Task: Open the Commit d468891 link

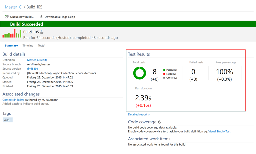Action: coord(13,100)
